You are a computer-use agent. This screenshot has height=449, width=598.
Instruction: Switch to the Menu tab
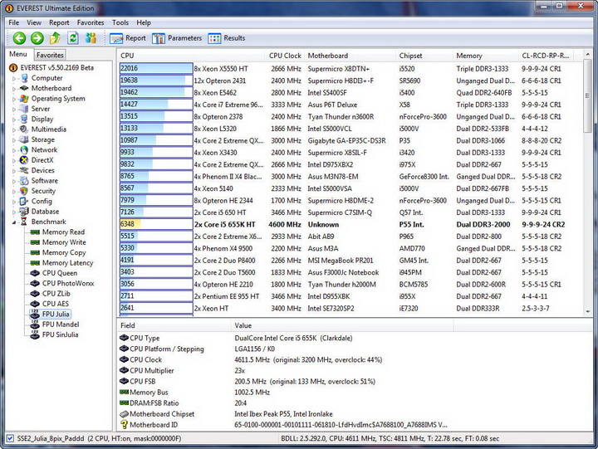coord(18,54)
